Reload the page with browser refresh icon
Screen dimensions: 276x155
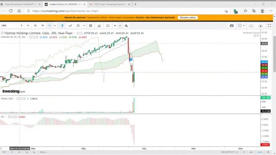[11, 11]
